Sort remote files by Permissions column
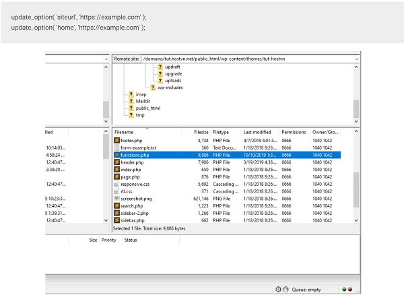Screen dimensions: 404x297 click(x=295, y=132)
